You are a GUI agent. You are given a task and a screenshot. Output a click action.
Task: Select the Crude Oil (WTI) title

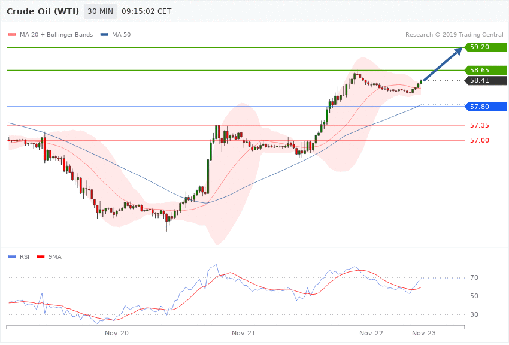pyautogui.click(x=43, y=11)
